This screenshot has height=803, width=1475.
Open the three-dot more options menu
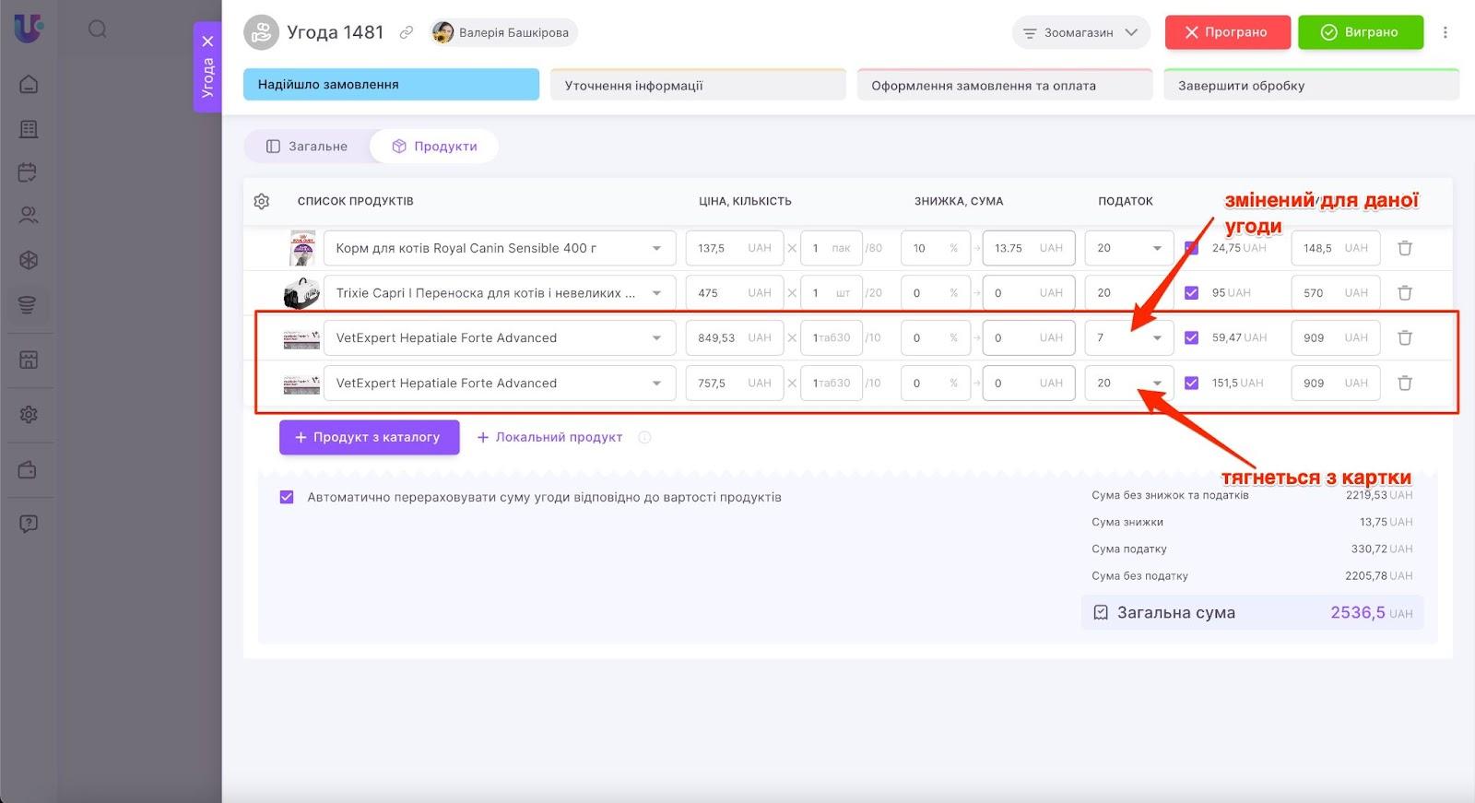tap(1445, 32)
